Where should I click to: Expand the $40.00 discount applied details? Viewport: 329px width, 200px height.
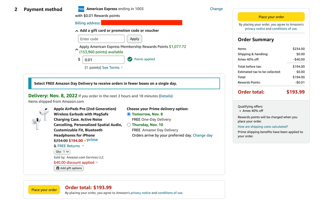(97, 162)
